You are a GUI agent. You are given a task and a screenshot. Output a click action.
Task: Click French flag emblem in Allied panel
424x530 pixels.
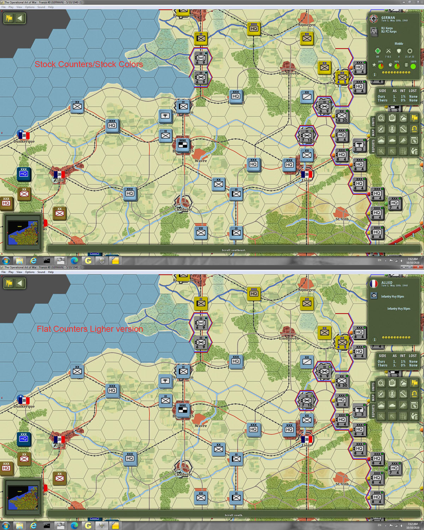pyautogui.click(x=374, y=283)
